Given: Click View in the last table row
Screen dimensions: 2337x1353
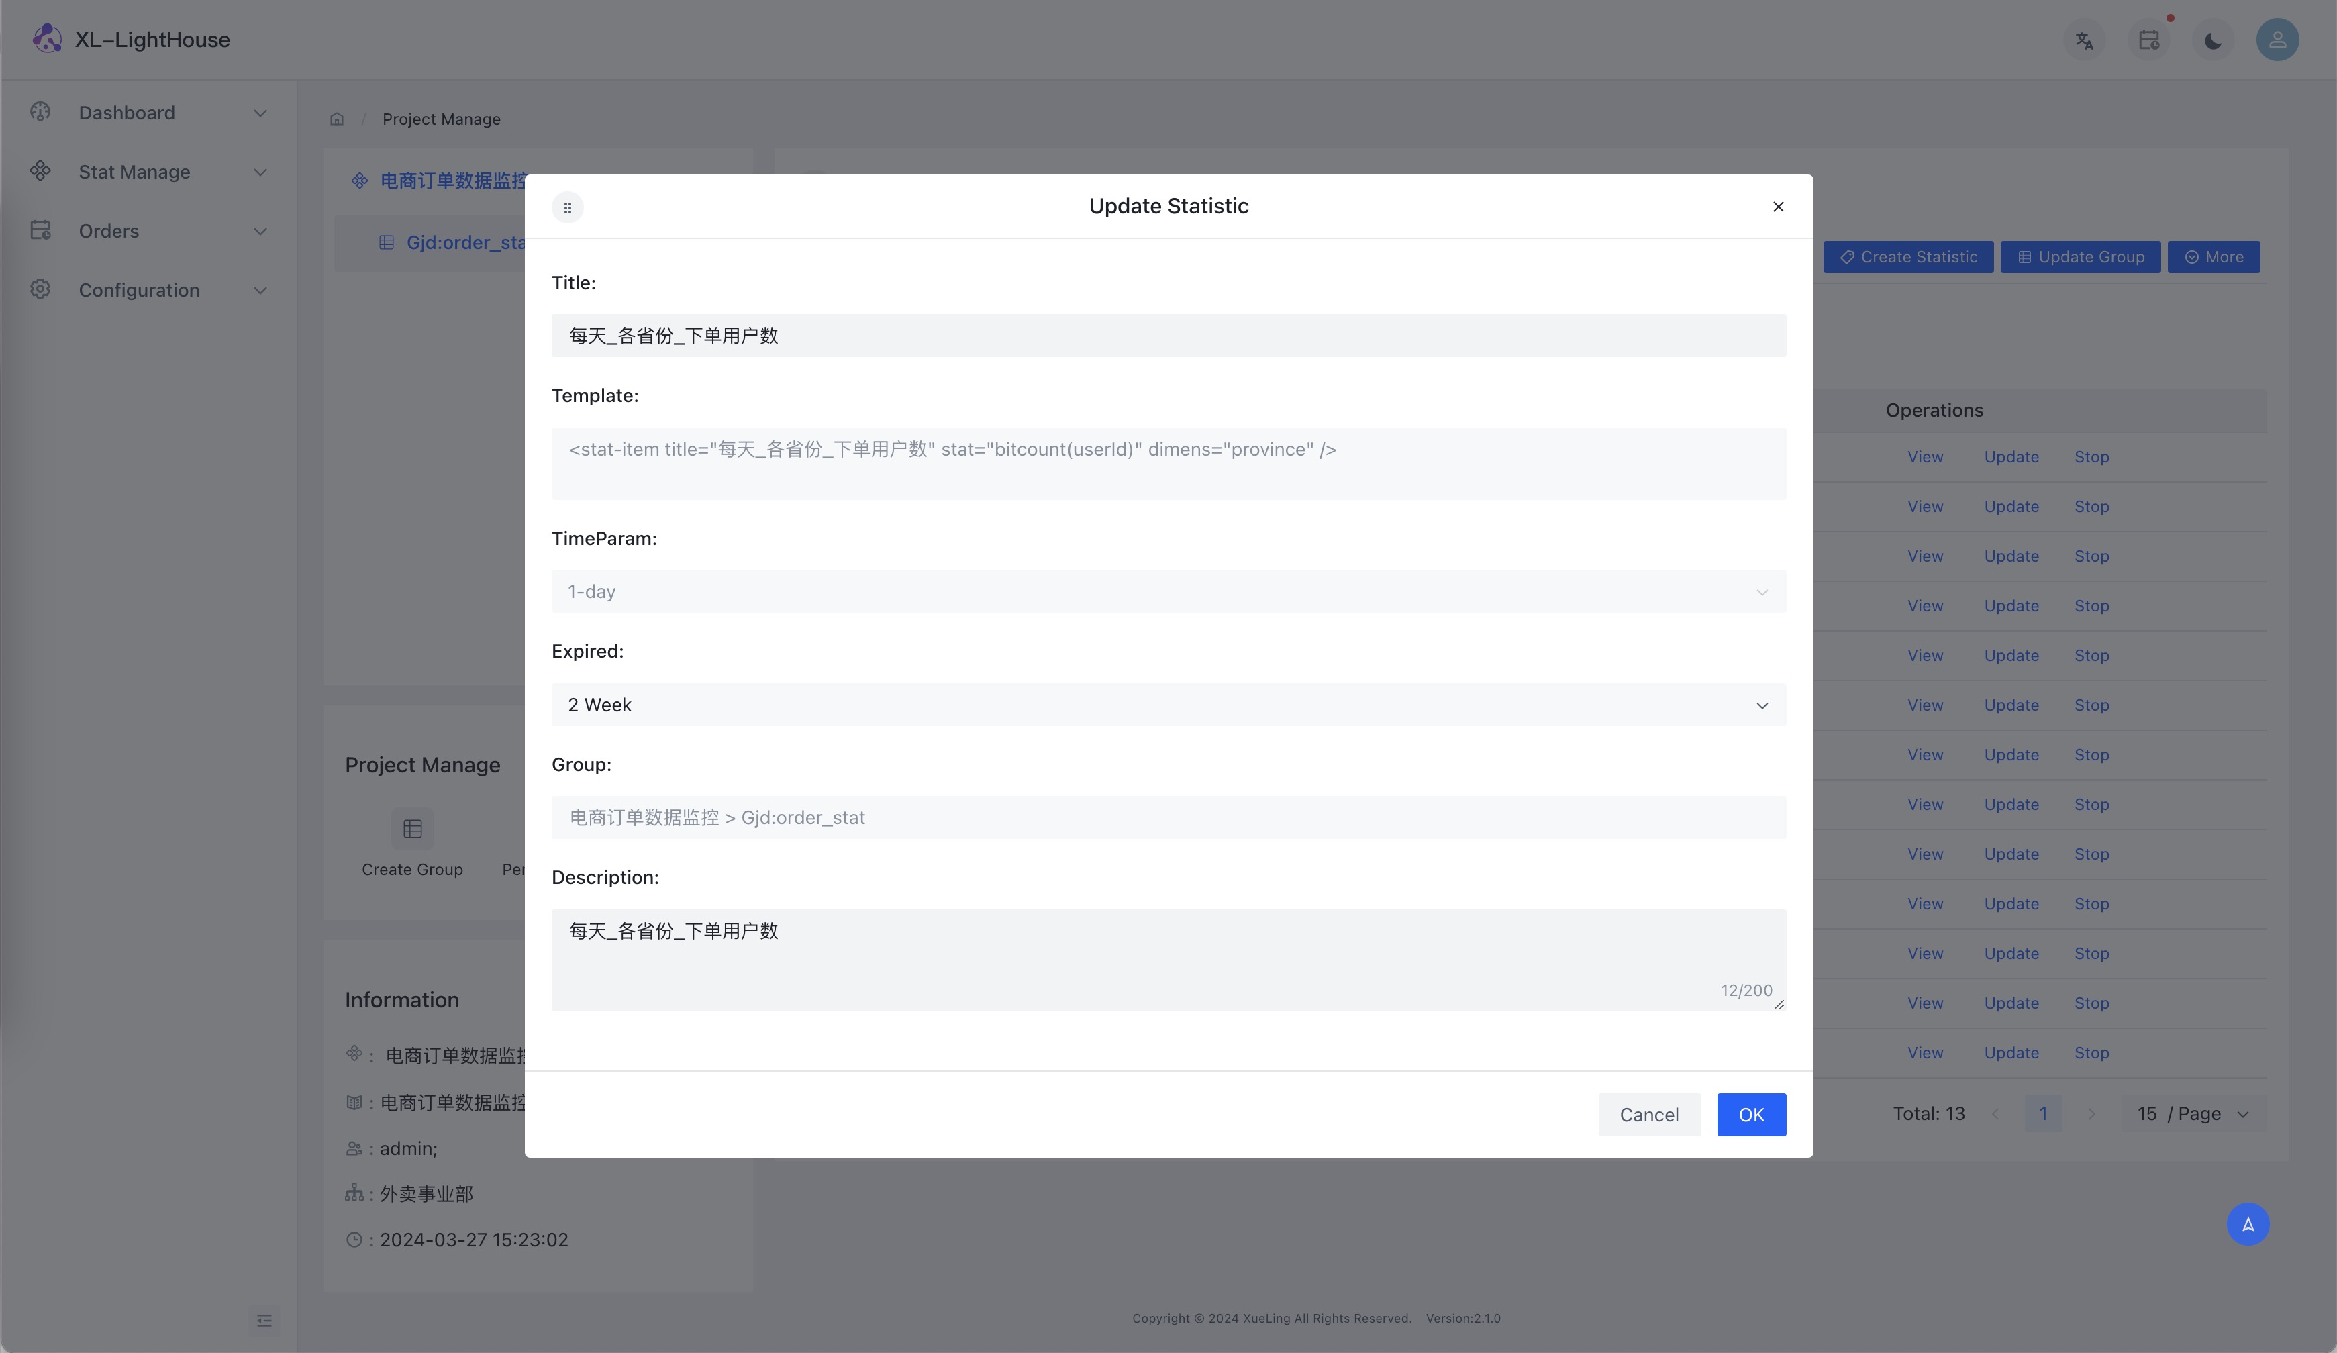Looking at the screenshot, I should click(x=1926, y=1052).
